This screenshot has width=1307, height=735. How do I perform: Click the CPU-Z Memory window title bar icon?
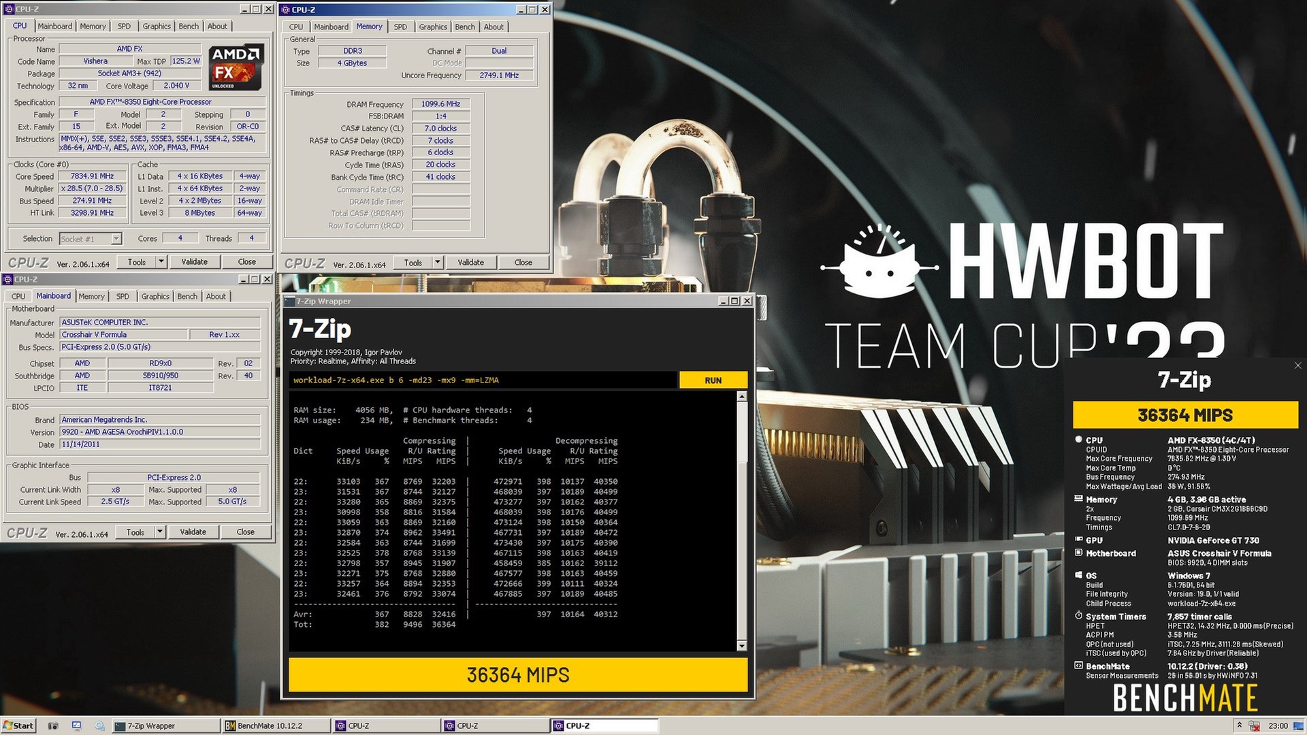286,10
